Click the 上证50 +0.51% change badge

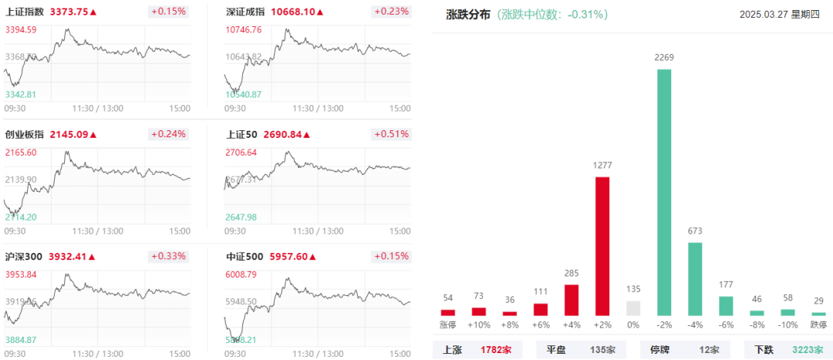[x=391, y=134]
